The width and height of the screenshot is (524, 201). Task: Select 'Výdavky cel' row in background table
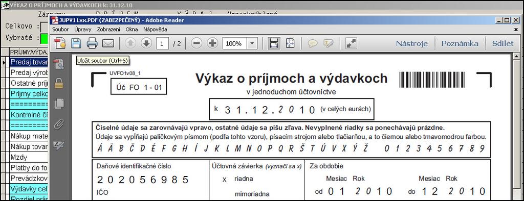coord(29,189)
